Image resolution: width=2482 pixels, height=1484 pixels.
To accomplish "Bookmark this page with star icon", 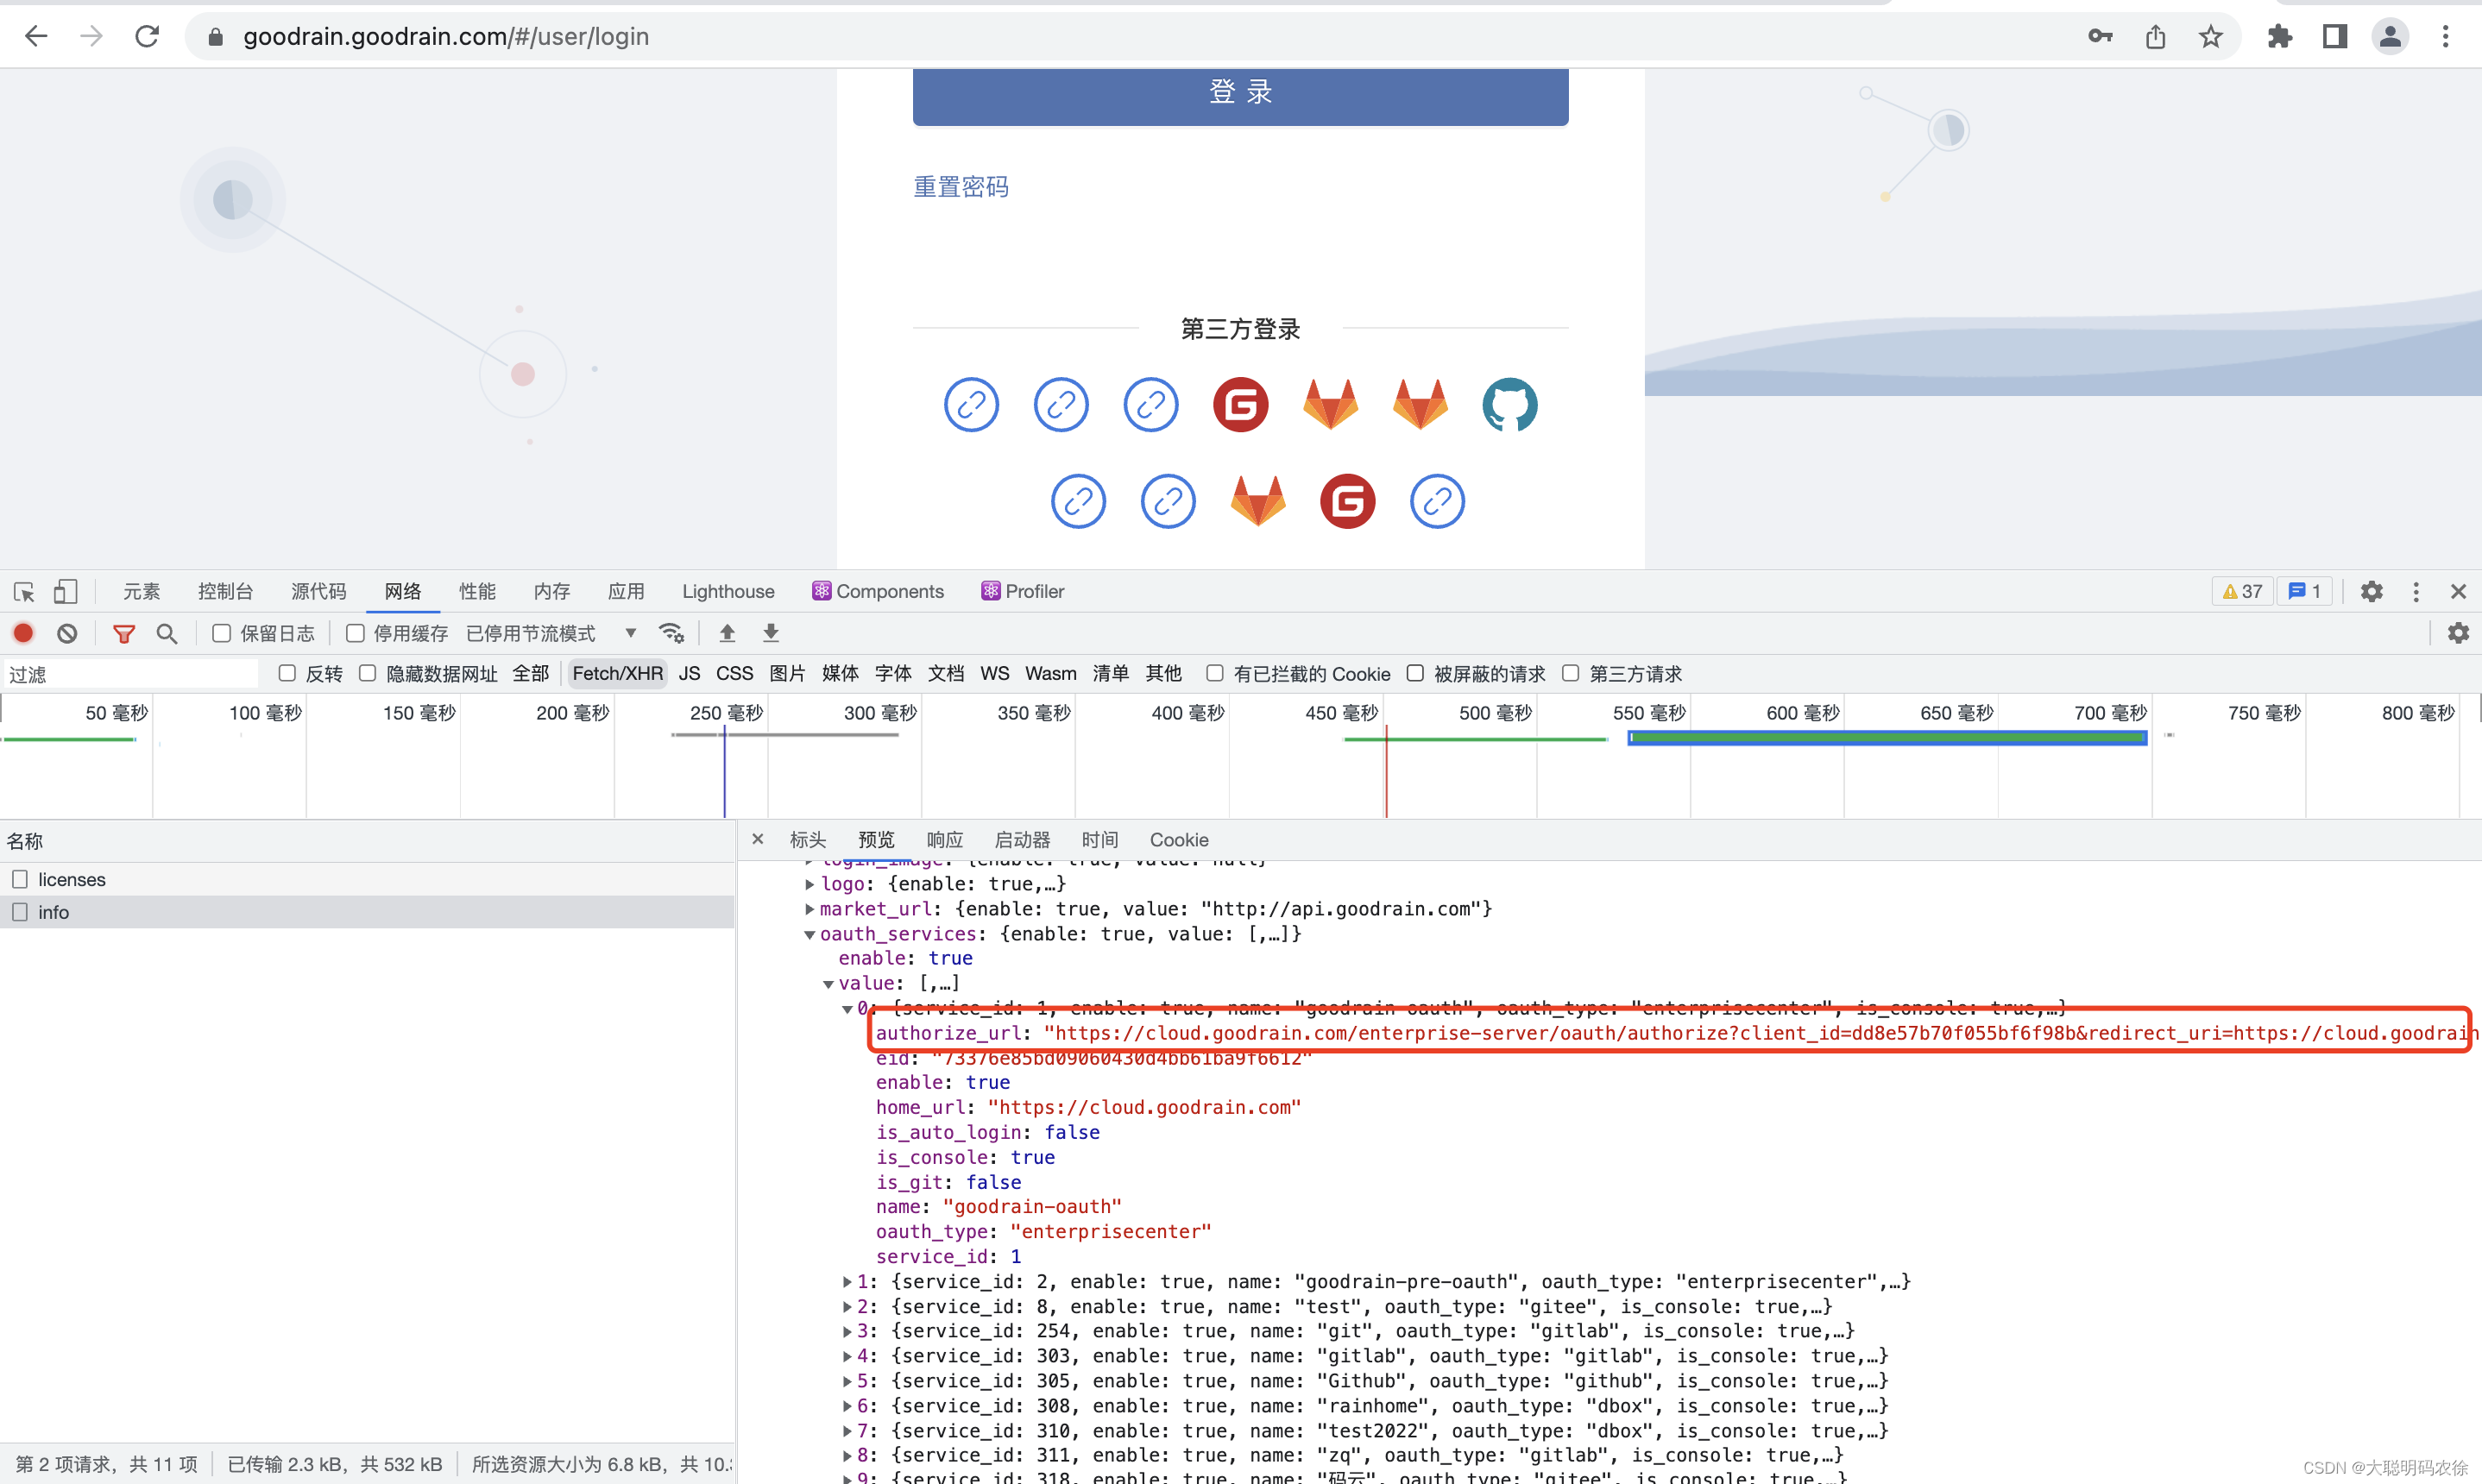I will click(2210, 37).
